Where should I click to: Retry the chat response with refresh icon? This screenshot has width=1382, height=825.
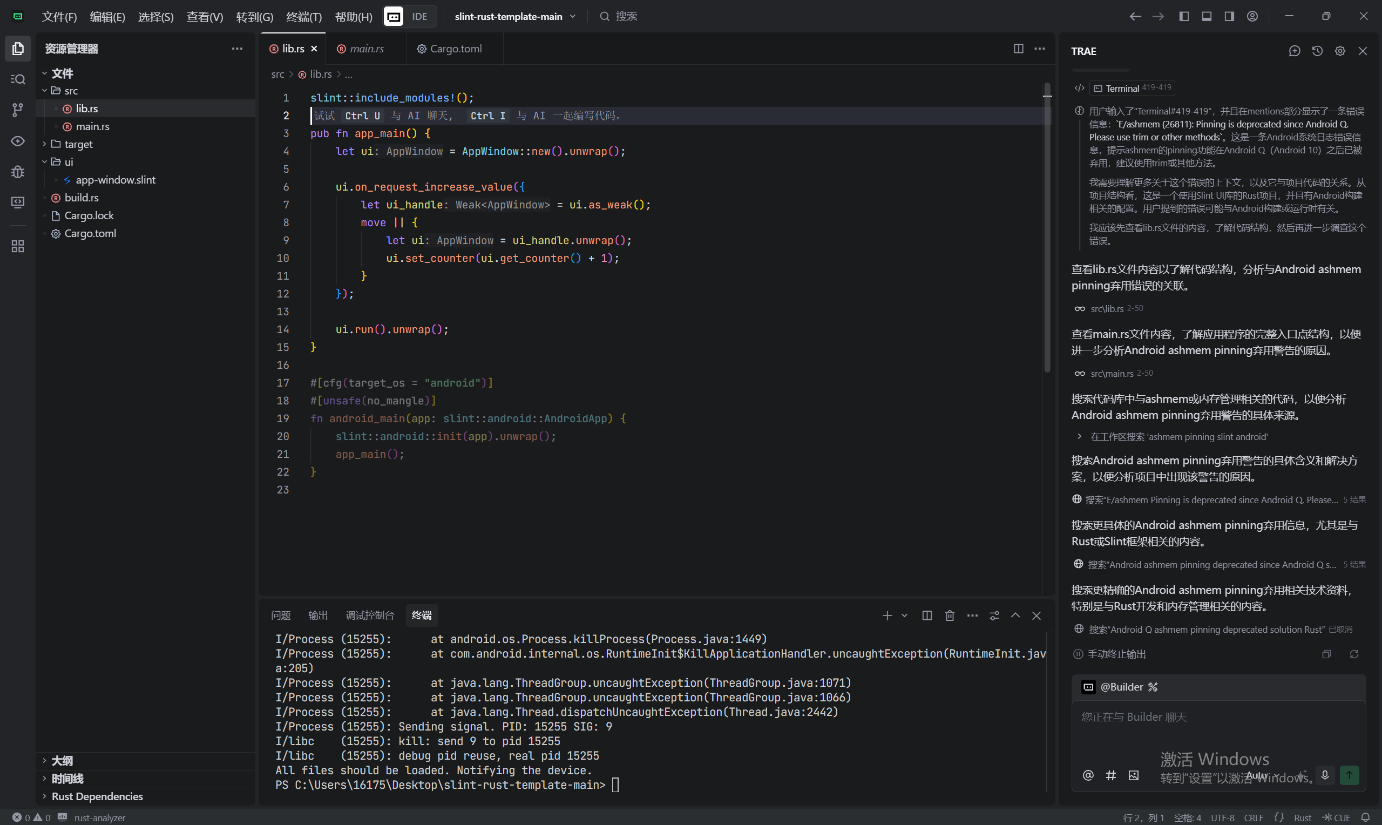point(1354,654)
